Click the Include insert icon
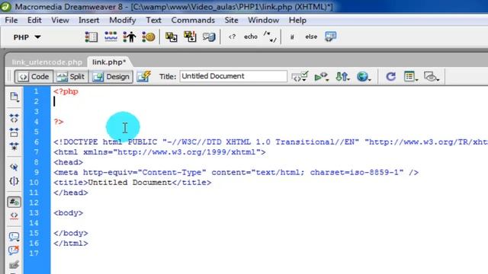The image size is (488, 274). 171,37
